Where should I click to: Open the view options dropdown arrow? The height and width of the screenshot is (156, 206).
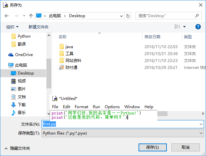(x=185, y=27)
